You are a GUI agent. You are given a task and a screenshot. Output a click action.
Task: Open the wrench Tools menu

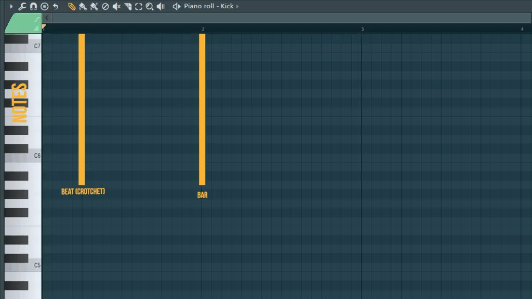click(x=22, y=6)
